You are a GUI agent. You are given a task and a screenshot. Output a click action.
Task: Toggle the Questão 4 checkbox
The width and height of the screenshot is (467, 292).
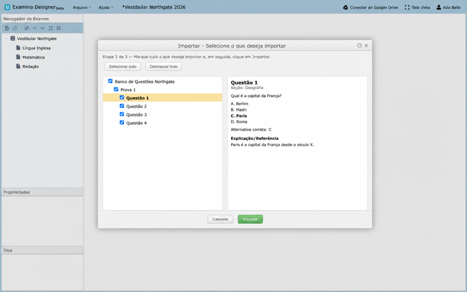122,123
